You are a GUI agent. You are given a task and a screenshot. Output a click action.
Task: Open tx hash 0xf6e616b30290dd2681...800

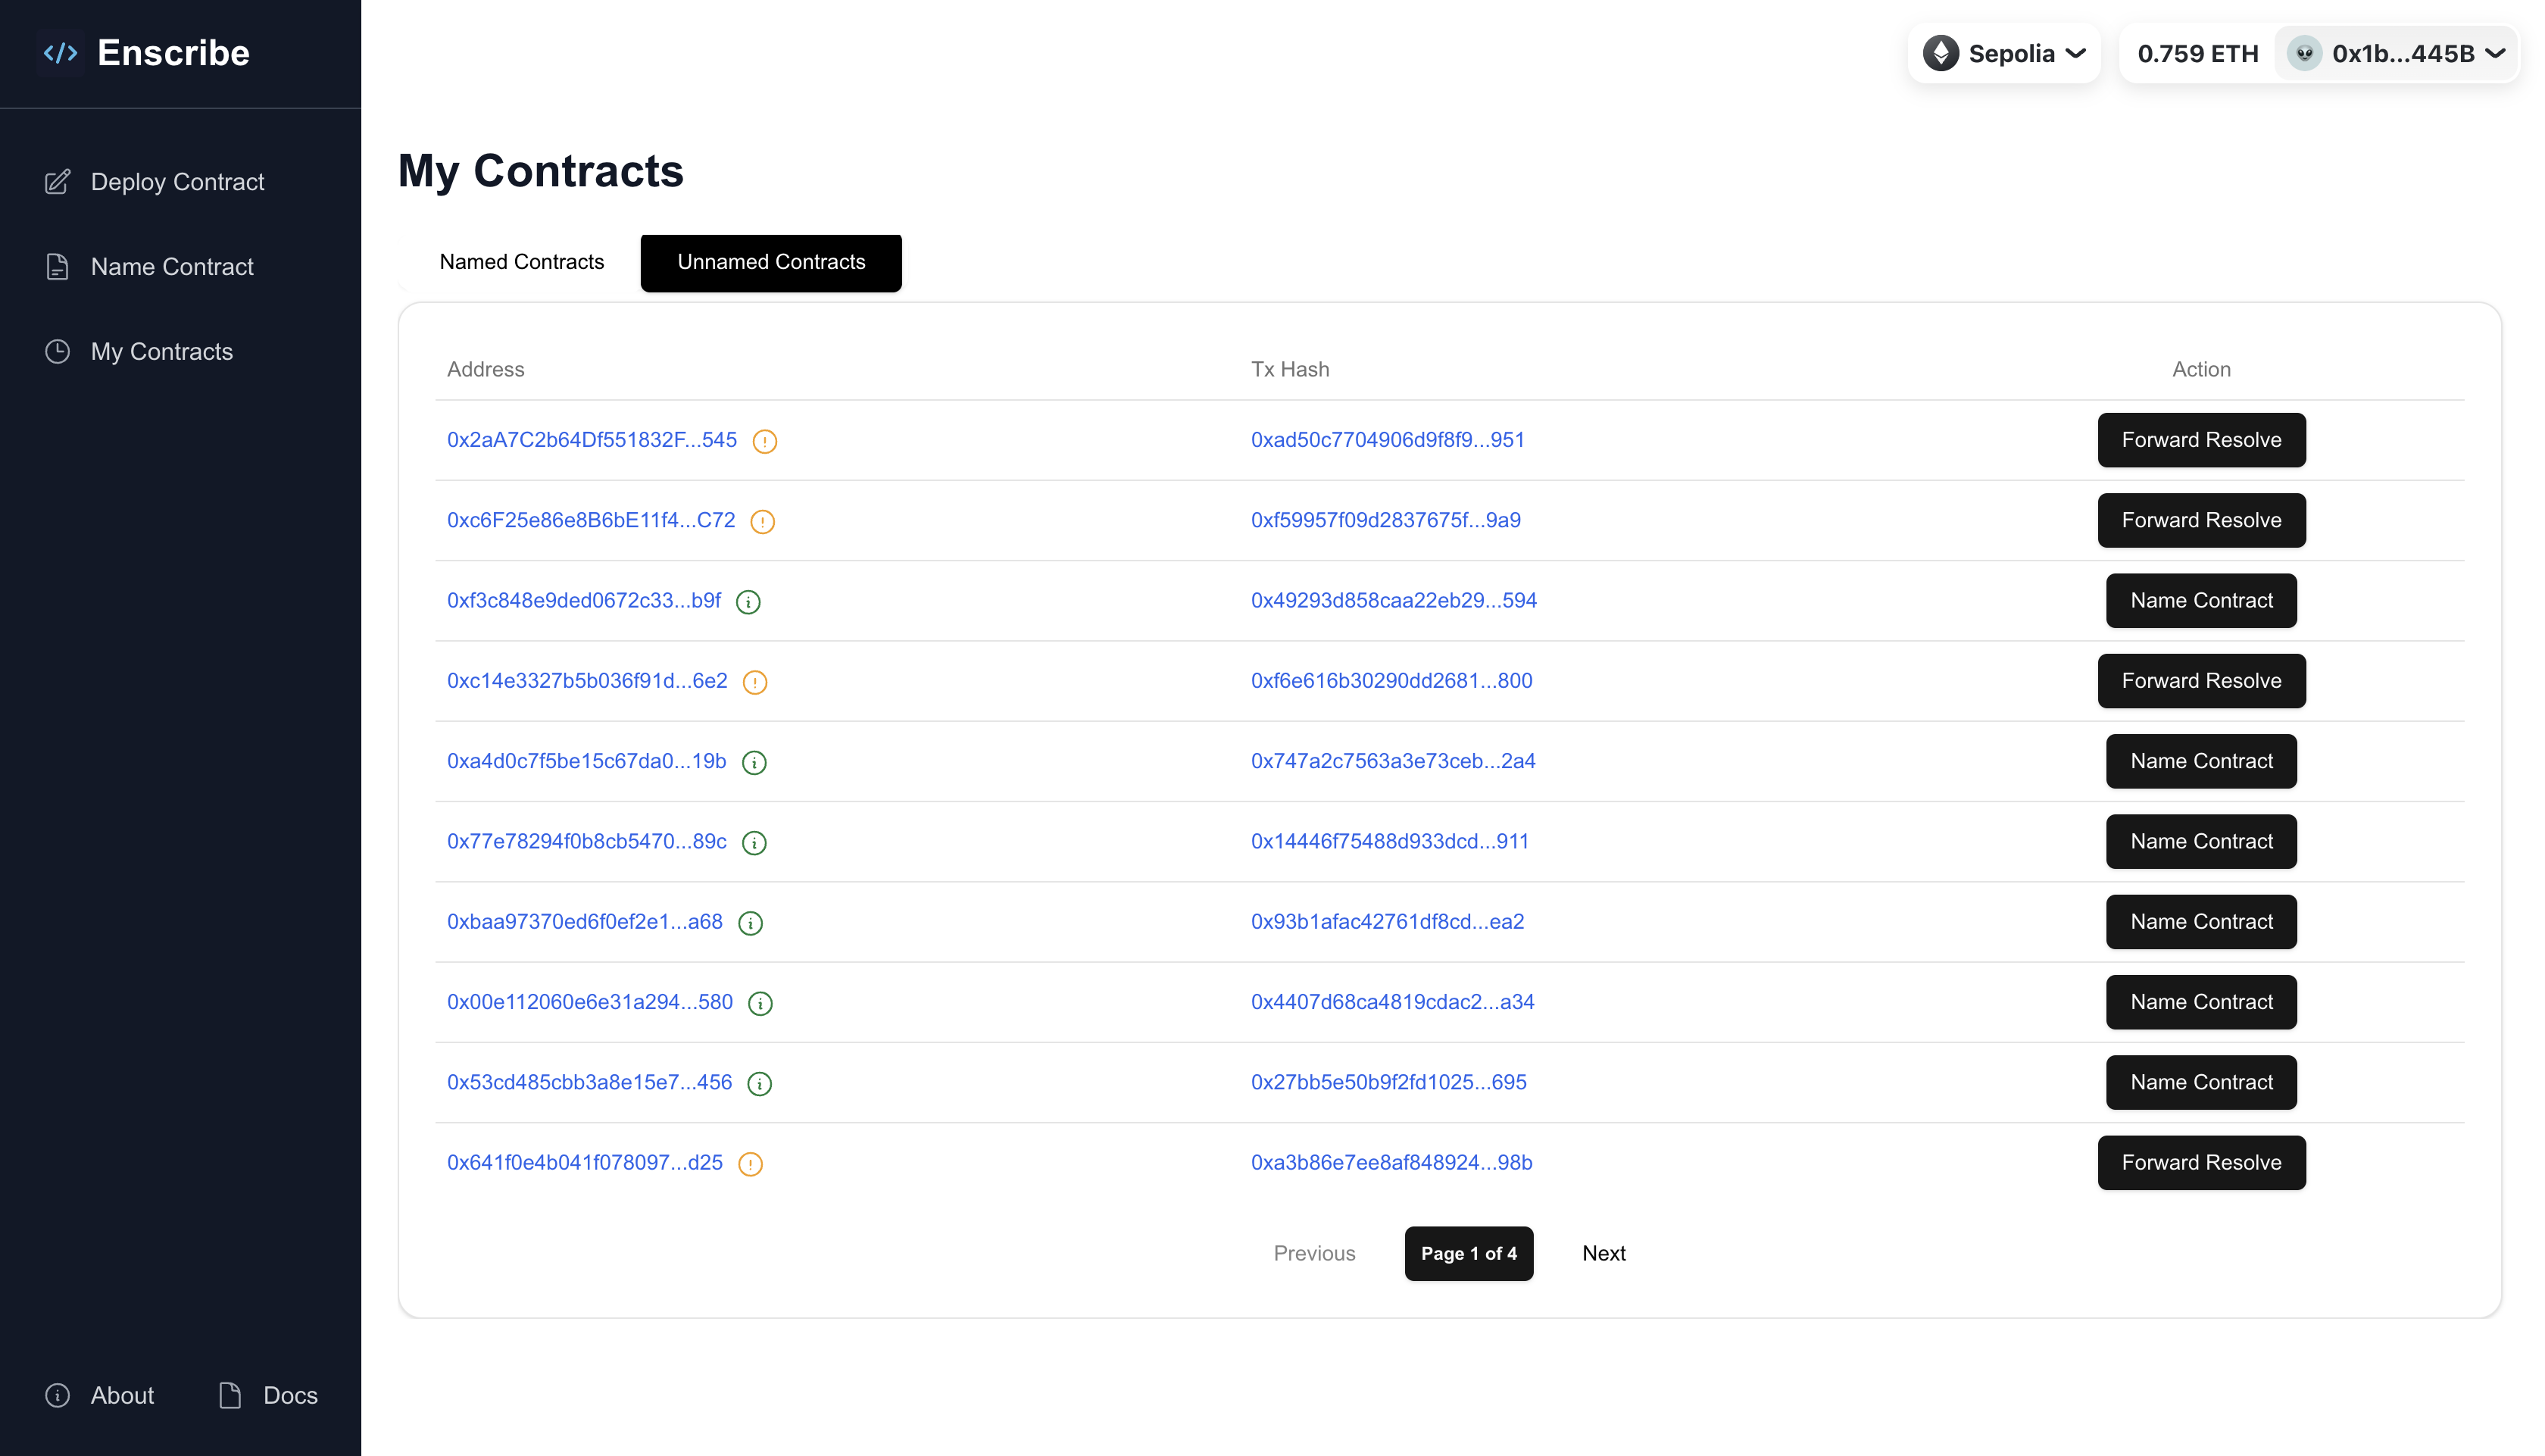pos(1391,681)
